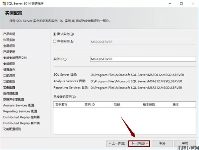199x150 pixels.
Task: Open the 功能规则 step
Action: (9, 82)
